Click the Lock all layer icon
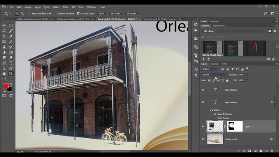Screen dimensions: 279x157 [227, 80]
